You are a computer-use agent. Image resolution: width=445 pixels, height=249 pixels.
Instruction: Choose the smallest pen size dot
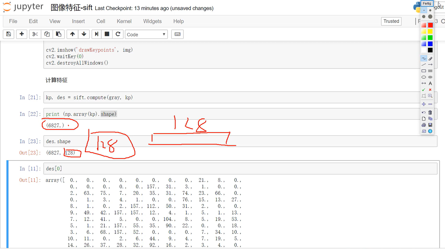424,10
